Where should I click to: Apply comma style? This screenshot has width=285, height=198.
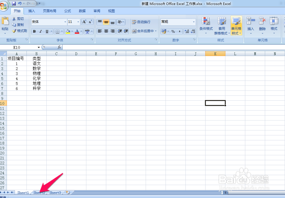click(x=179, y=31)
